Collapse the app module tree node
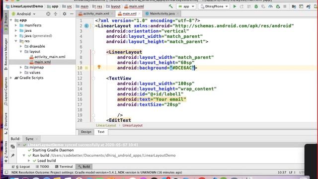This screenshot has width=318, height=179. pos(11,20)
